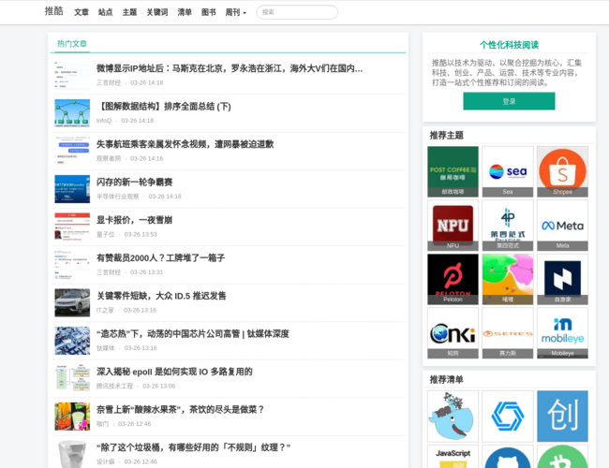
Task: Click the 钛媒体 source label
Action: 106,348
